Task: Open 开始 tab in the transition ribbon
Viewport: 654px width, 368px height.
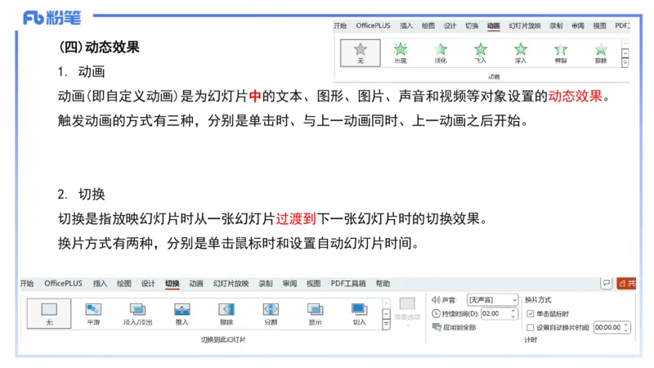Action: point(27,284)
